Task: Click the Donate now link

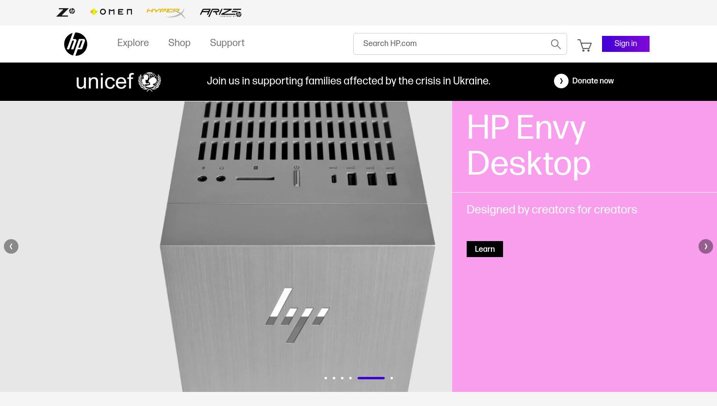Action: [x=593, y=81]
